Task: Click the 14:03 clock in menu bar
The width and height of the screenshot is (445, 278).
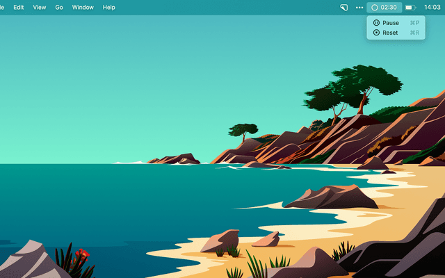Action: point(432,7)
